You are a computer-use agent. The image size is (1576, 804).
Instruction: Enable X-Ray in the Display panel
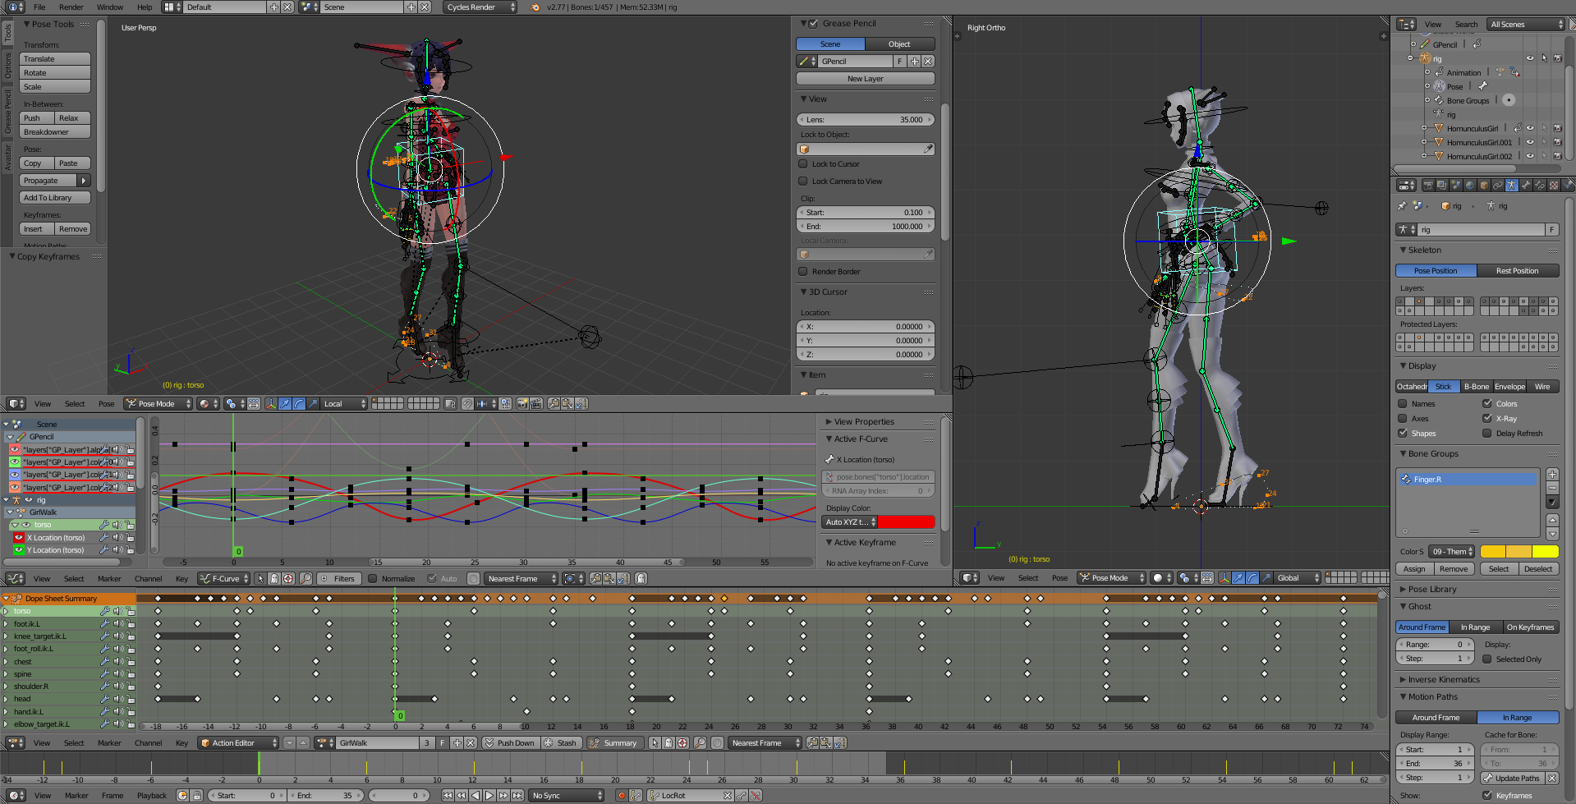click(1487, 418)
